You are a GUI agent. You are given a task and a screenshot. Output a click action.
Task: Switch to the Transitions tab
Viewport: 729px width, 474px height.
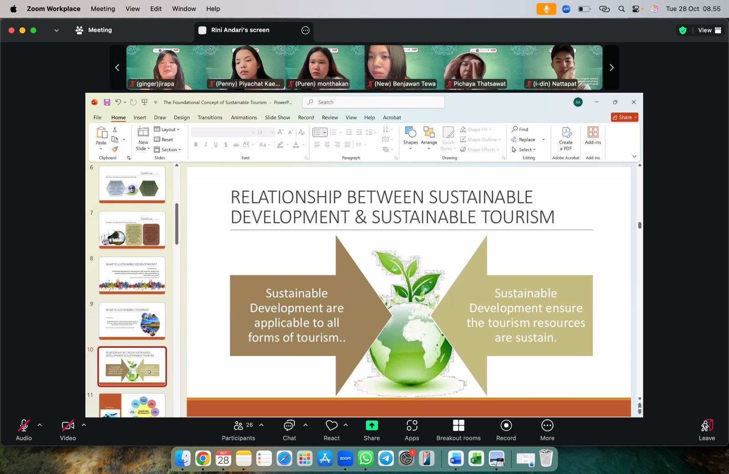[210, 117]
